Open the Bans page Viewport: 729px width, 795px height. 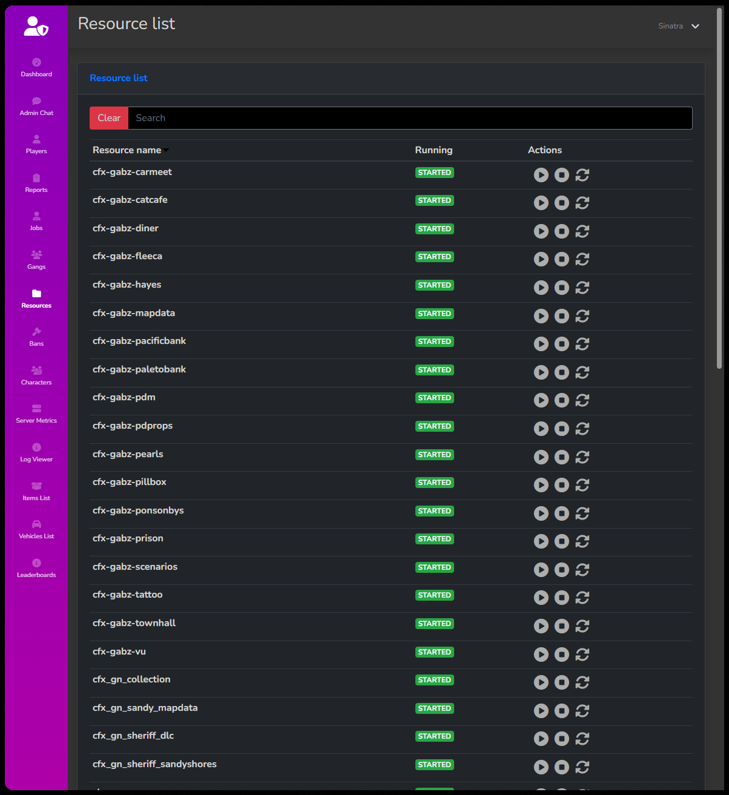point(36,337)
